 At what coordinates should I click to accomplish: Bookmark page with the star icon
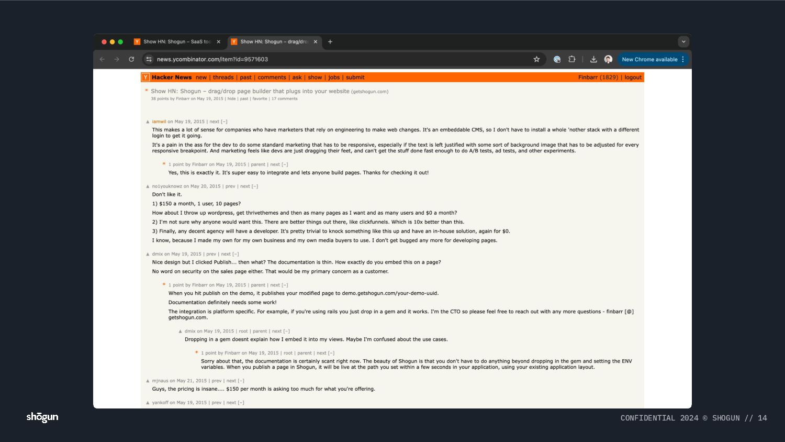[x=536, y=59]
